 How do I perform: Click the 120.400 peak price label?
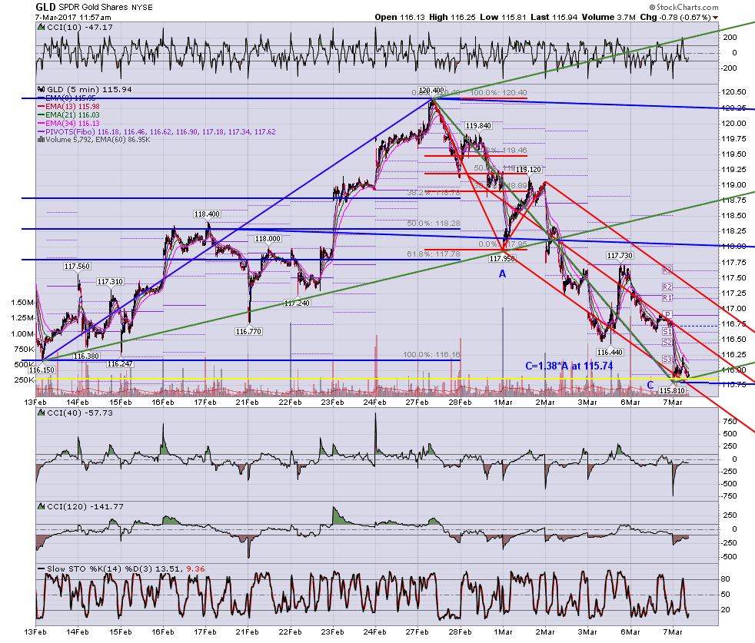pos(431,91)
